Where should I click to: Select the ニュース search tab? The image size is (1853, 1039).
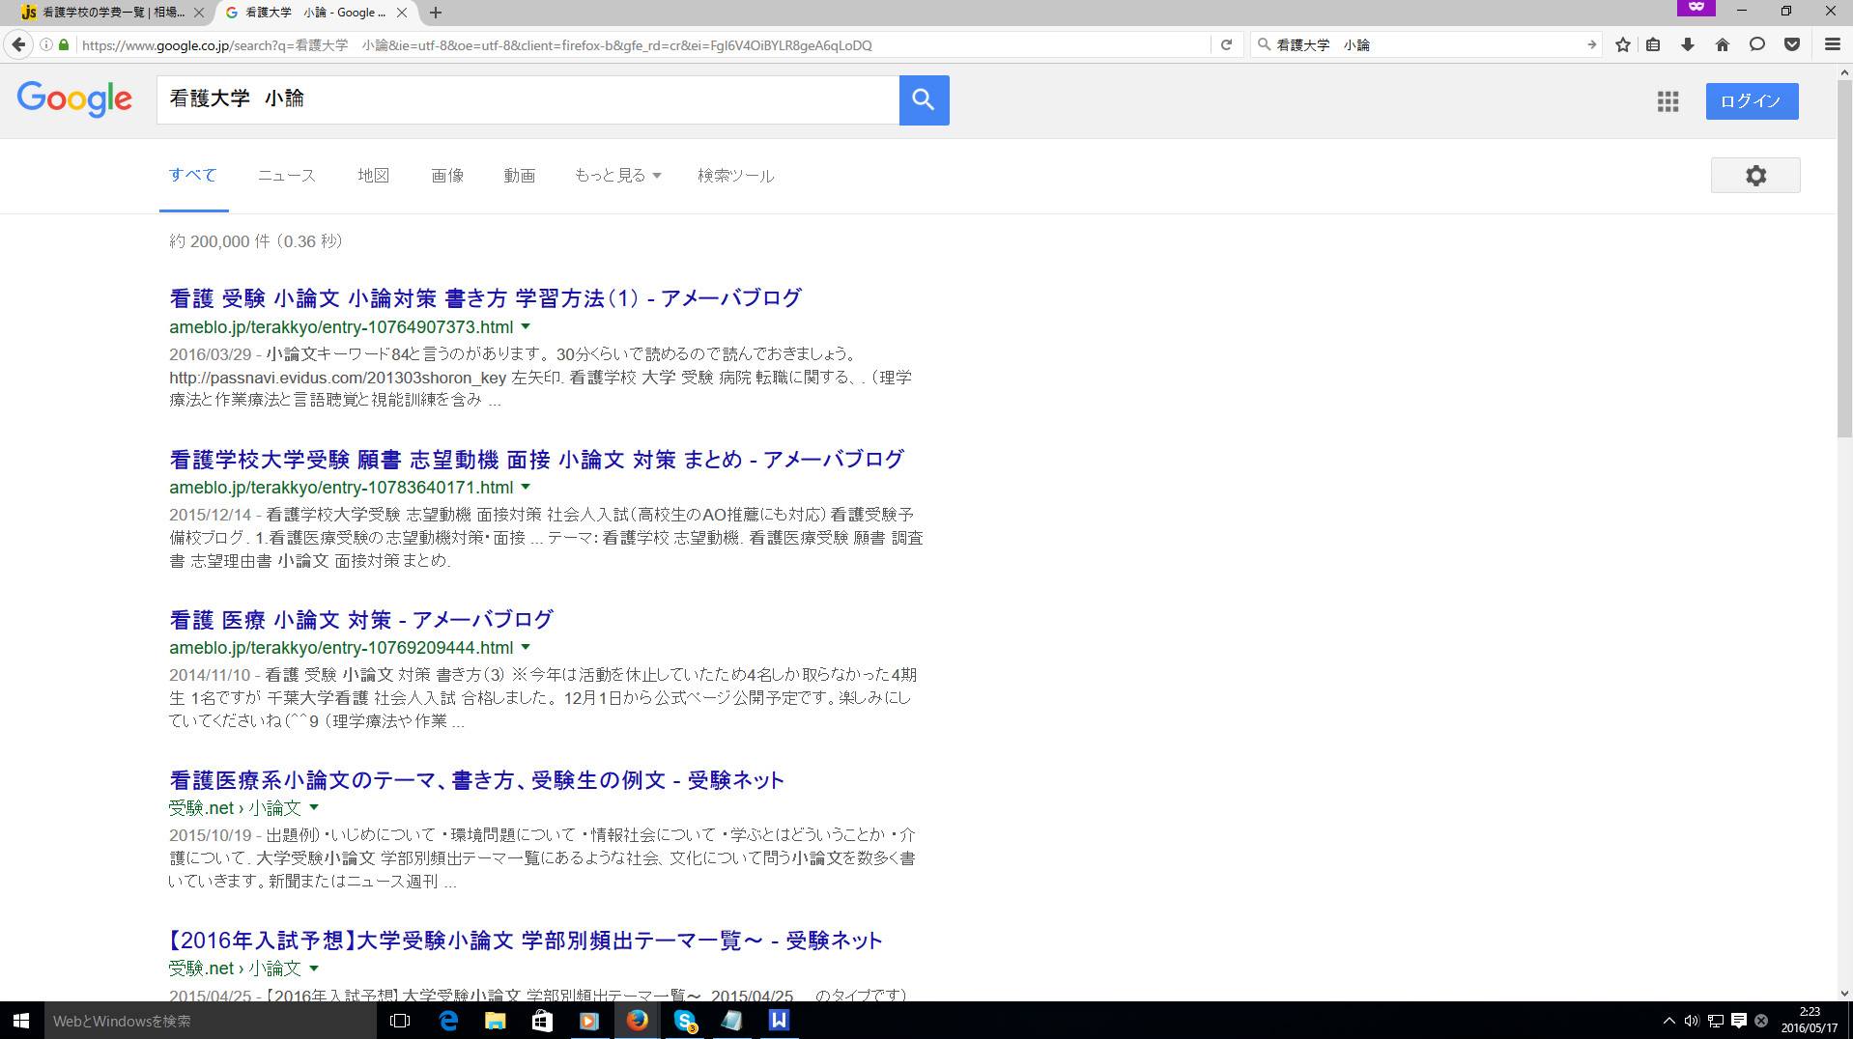click(x=286, y=176)
